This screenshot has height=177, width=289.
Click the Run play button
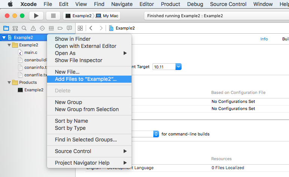36,16
